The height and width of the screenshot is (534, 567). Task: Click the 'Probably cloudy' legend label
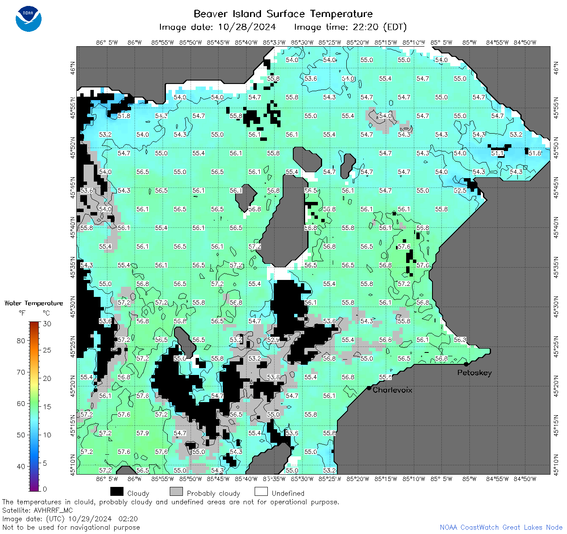(213, 493)
